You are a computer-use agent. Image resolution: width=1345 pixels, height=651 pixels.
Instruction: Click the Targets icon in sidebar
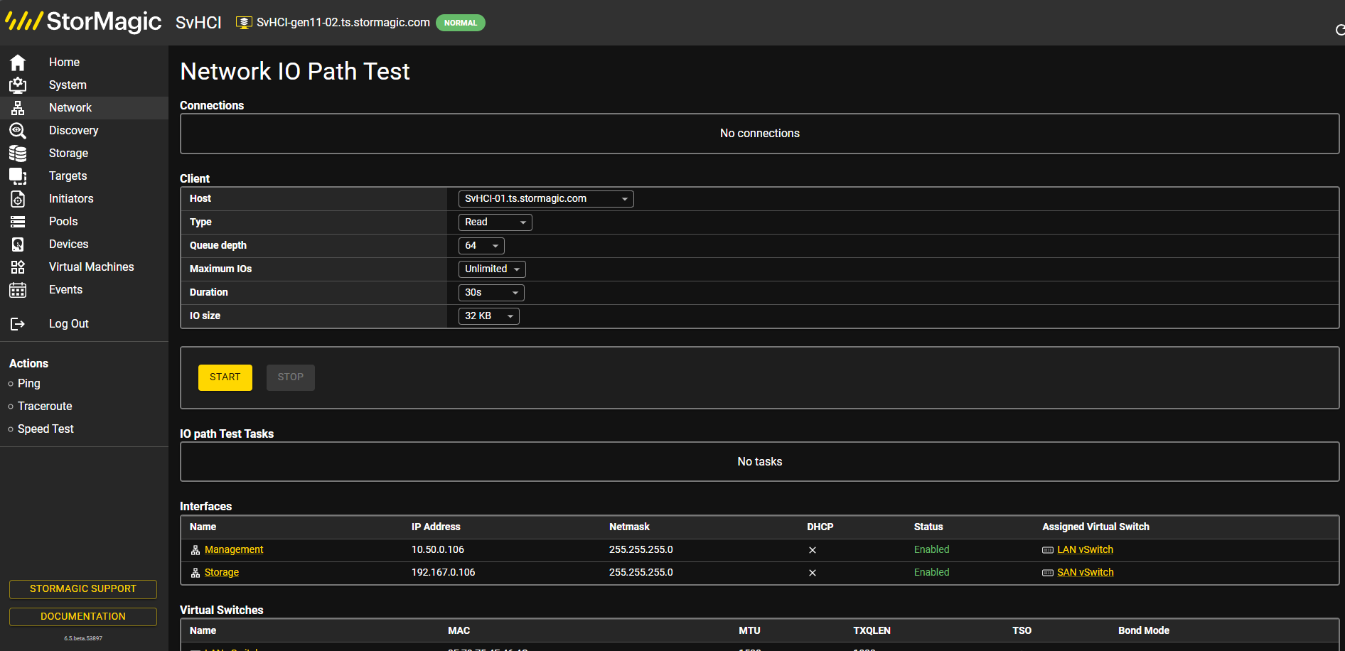(x=18, y=176)
